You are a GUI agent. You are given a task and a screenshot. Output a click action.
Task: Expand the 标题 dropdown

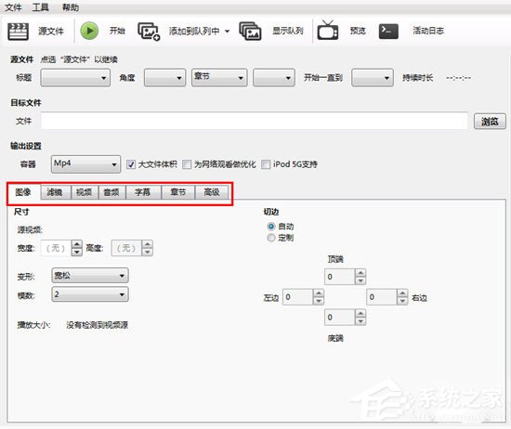[75, 77]
